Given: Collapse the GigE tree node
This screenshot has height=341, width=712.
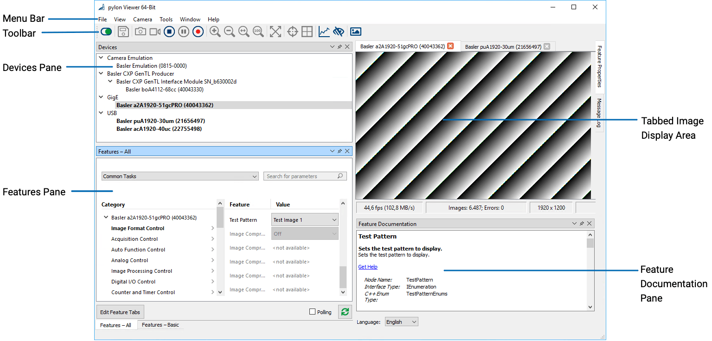Looking at the screenshot, I should click(101, 97).
